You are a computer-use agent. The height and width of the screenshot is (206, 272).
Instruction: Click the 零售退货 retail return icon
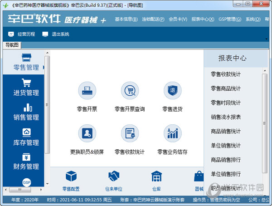[172, 91]
